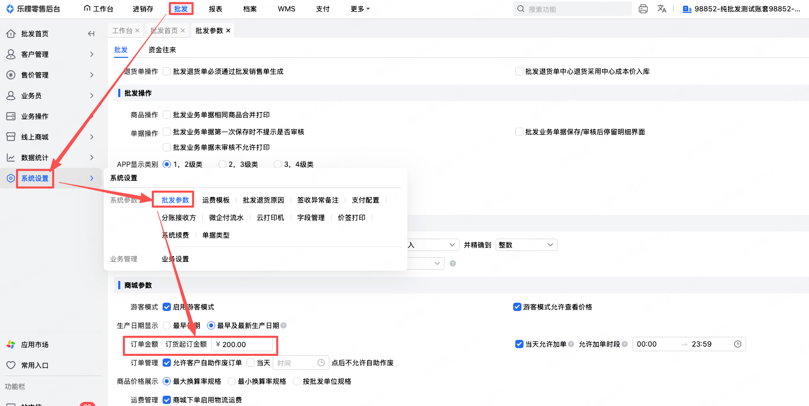The height and width of the screenshot is (406, 809).
Task: Click the clock icon in 允许加单时段 field
Action: click(x=738, y=344)
